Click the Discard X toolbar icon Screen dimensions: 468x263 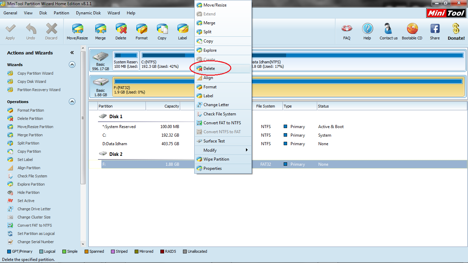(x=51, y=28)
